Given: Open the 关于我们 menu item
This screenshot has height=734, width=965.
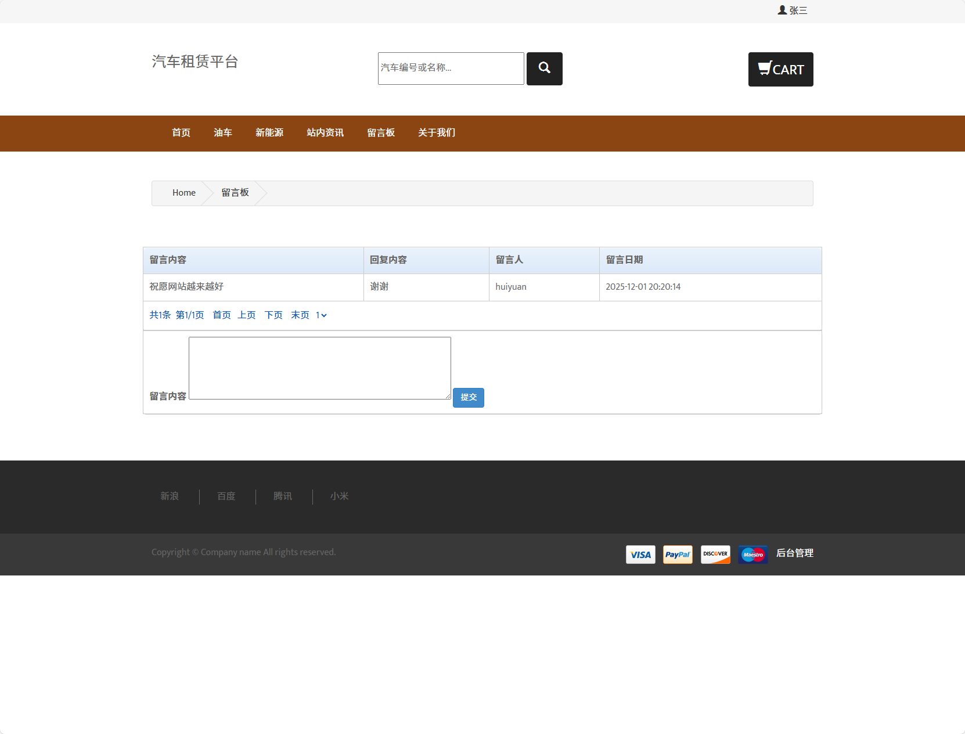Looking at the screenshot, I should click(436, 133).
